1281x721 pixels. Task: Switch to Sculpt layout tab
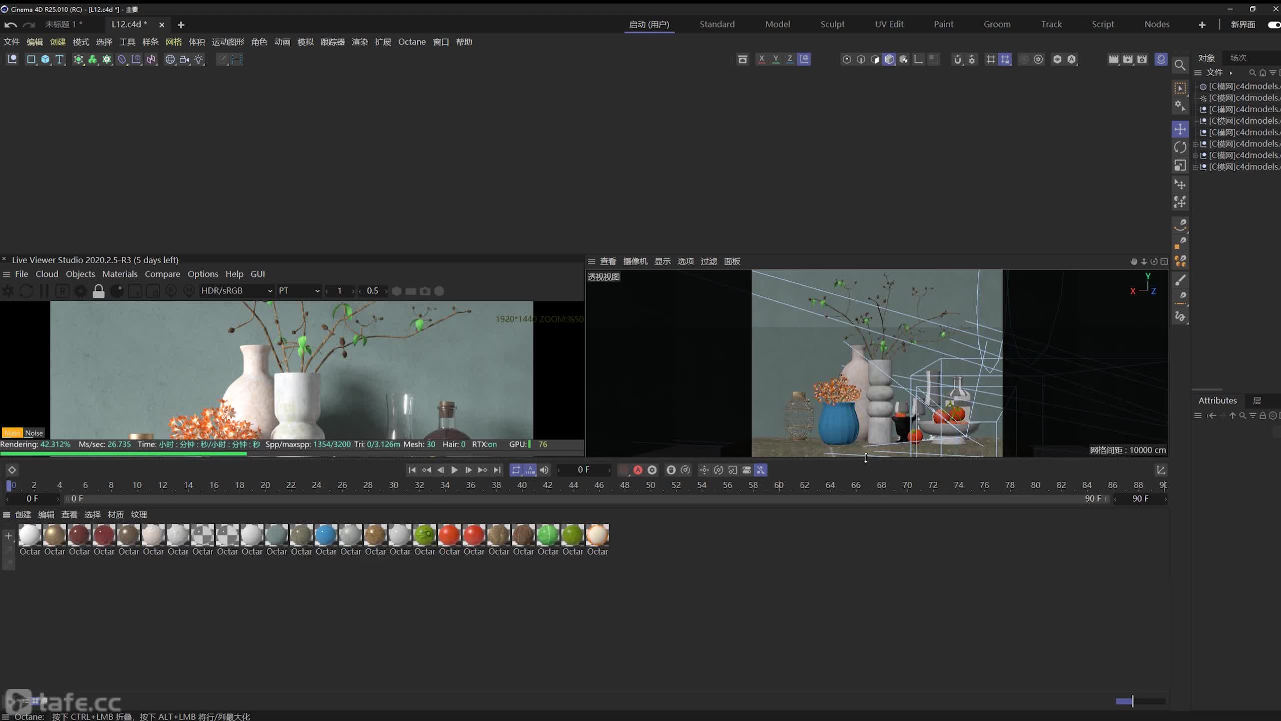tap(832, 24)
